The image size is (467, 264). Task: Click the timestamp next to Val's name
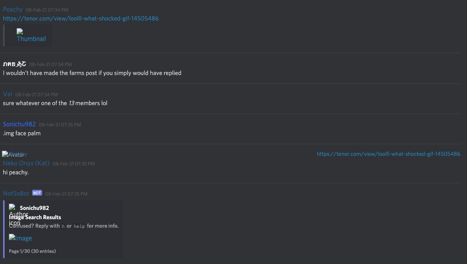(36, 94)
